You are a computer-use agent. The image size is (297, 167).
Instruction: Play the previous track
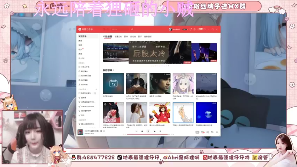tap(142, 131)
